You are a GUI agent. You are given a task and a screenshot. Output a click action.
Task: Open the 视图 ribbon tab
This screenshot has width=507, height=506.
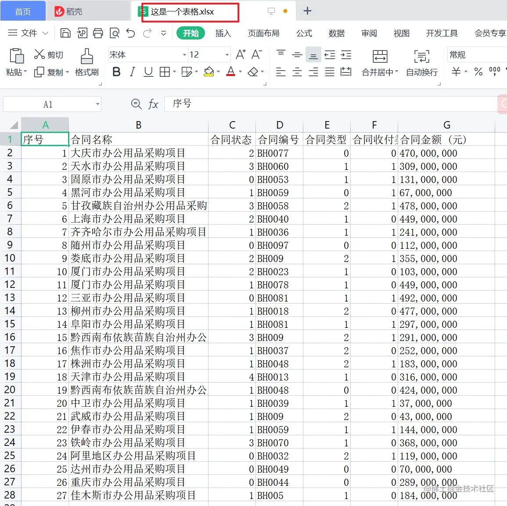point(402,33)
